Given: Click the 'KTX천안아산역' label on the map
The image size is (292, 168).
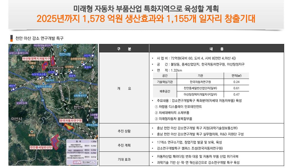Looking at the screenshot, I should click(56, 68).
